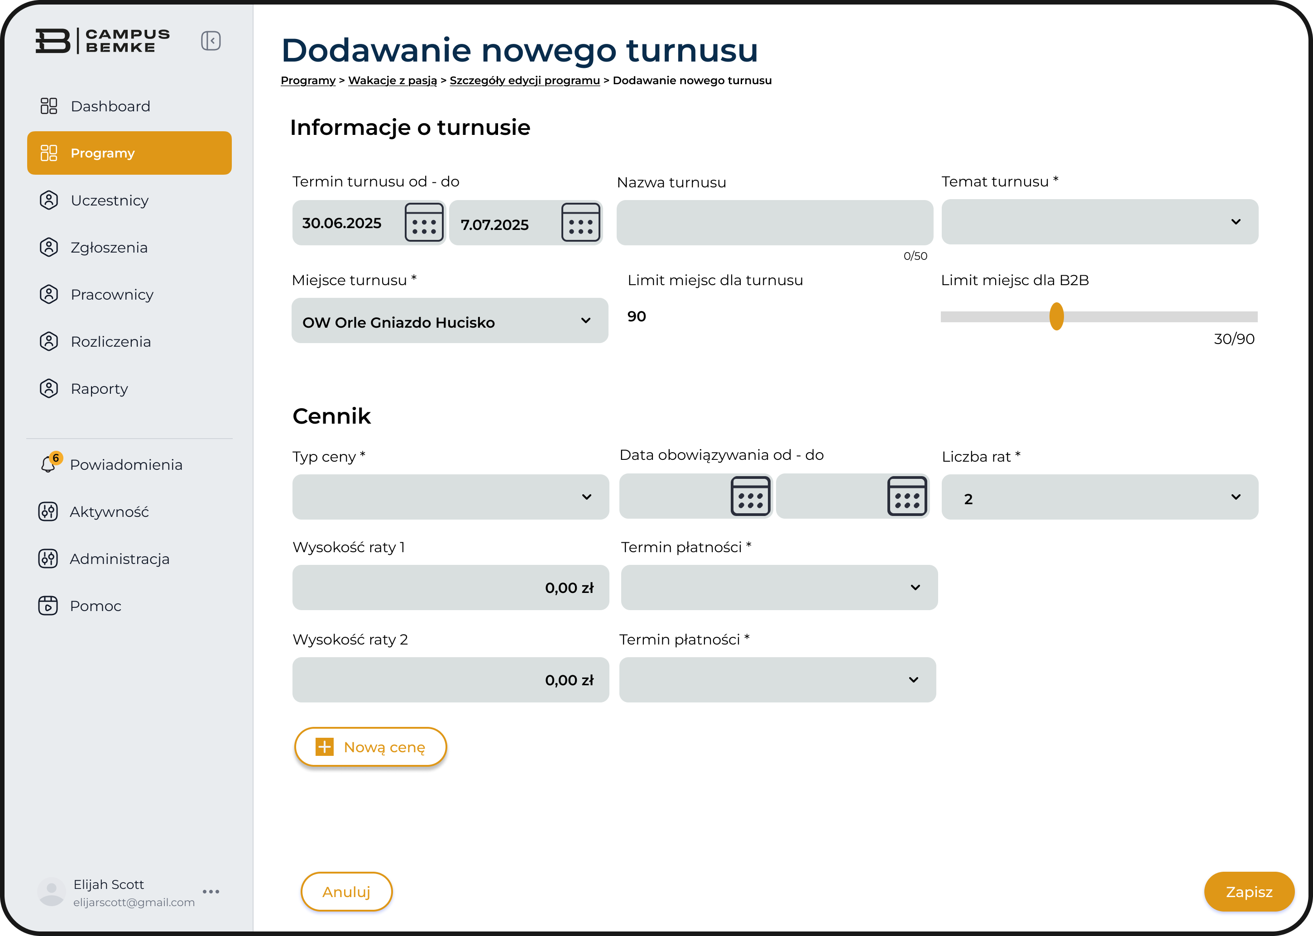The width and height of the screenshot is (1313, 936).
Task: Expand Termin płatności for raty 1
Action: [915, 588]
